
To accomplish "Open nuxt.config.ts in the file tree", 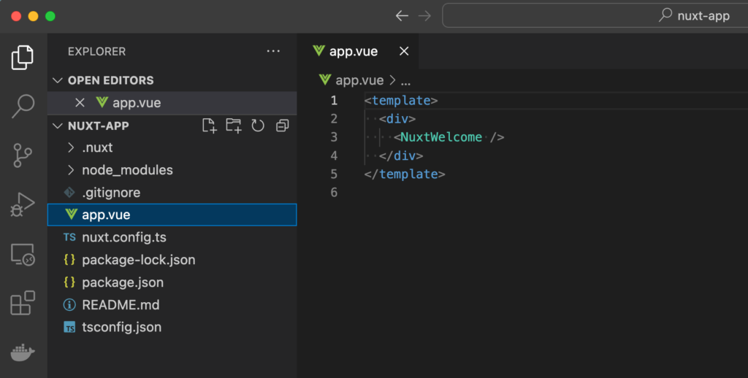I will pos(124,237).
